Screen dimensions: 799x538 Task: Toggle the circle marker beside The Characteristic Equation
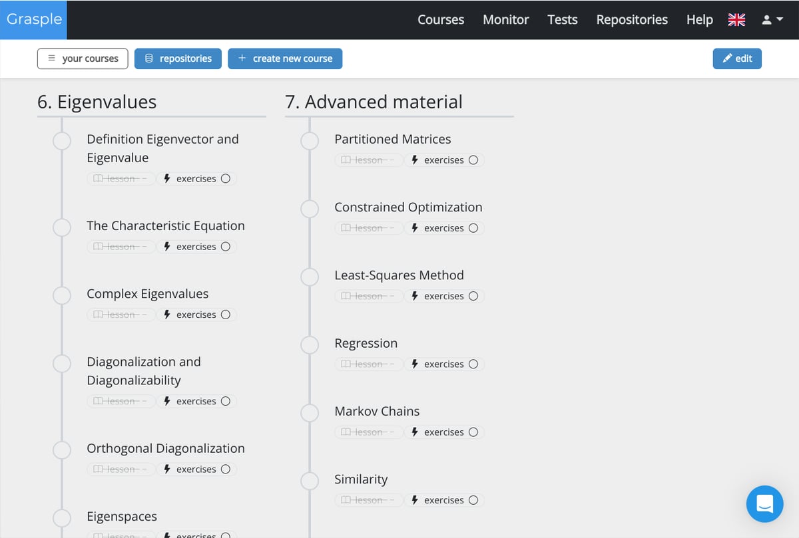coord(62,227)
